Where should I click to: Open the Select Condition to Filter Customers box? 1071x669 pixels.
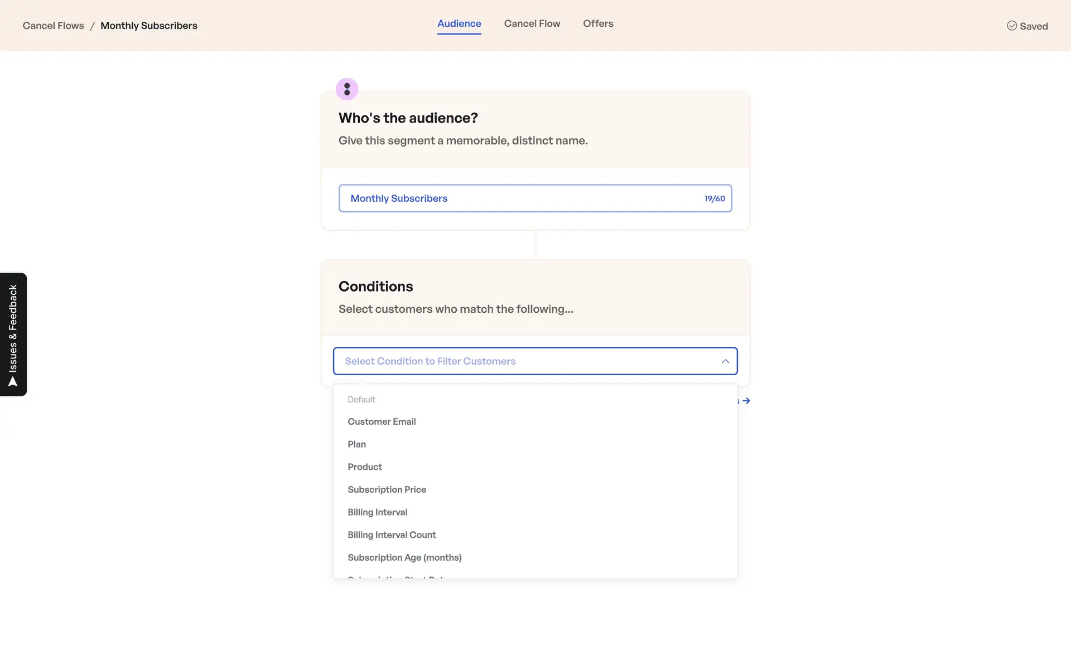click(x=524, y=361)
